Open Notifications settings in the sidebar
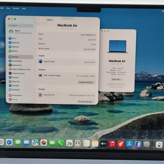 coord(21,95)
